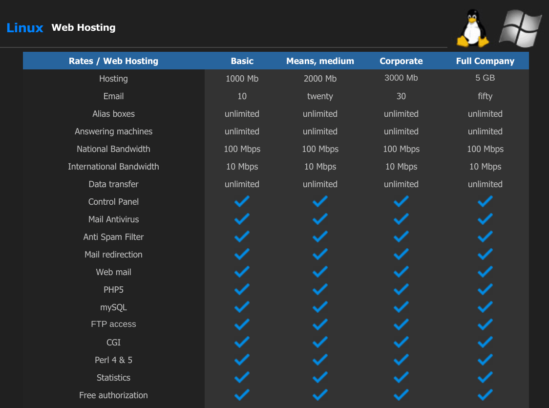Click FTP access checkmark under Corporate
The width and height of the screenshot is (549, 408).
[401, 324]
